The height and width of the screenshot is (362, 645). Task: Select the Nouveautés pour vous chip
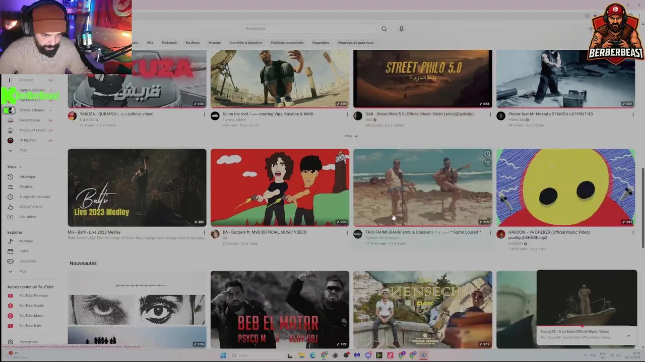pyautogui.click(x=356, y=43)
